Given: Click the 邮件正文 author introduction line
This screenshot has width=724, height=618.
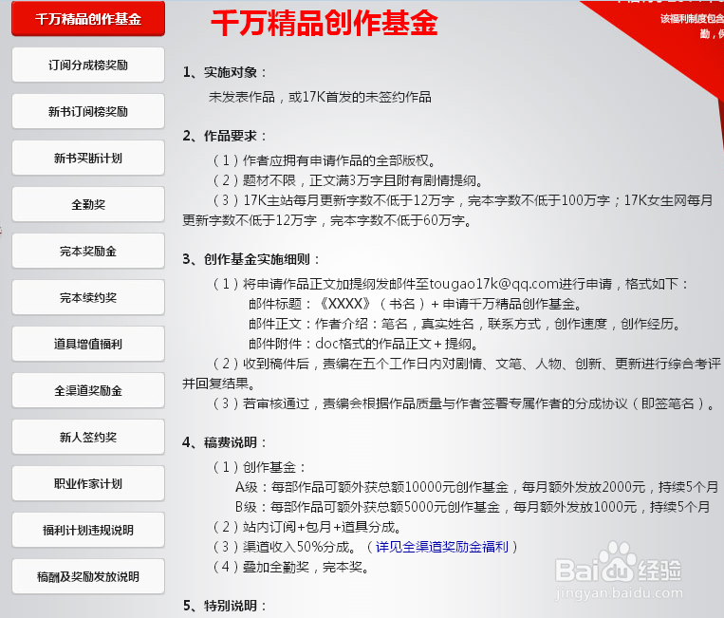Looking at the screenshot, I should (465, 324).
